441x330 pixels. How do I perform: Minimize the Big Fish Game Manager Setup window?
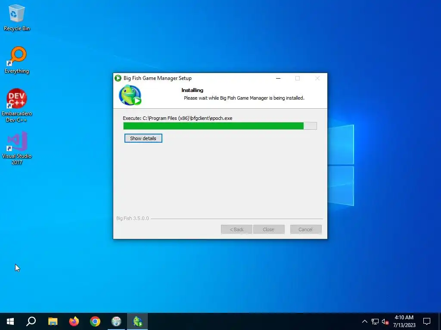(x=278, y=78)
